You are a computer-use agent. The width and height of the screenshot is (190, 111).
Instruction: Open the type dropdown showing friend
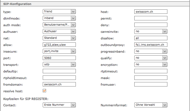[59, 12]
